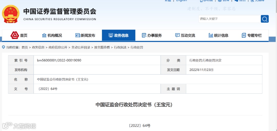Click the 名称 value 中国证监会行政处罚决定书（王宝元） in table
This screenshot has width=277, height=131.
(63, 79)
